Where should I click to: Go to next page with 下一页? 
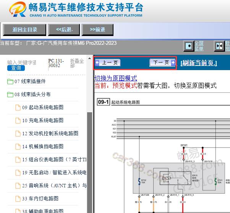point(162,63)
